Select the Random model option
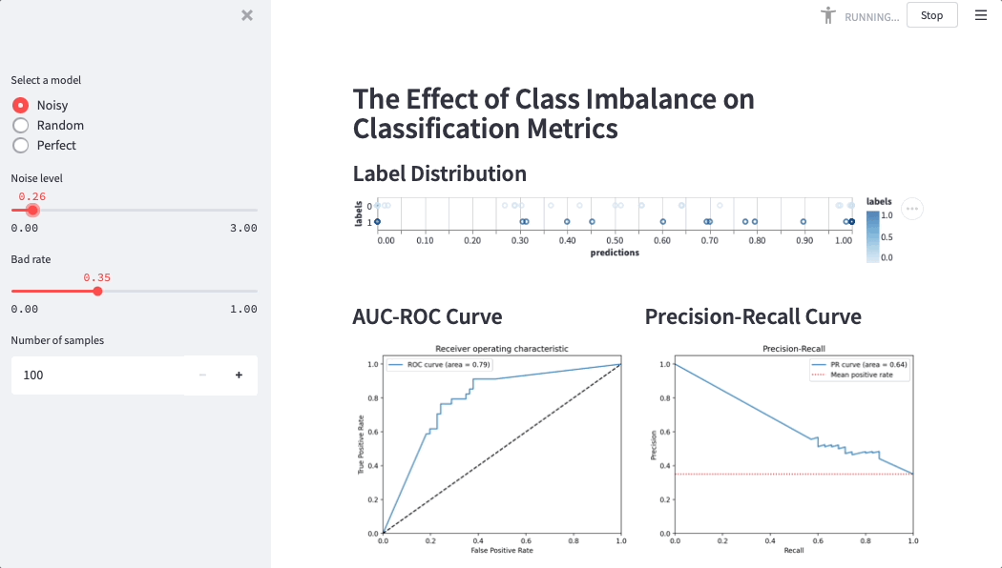 (20, 125)
